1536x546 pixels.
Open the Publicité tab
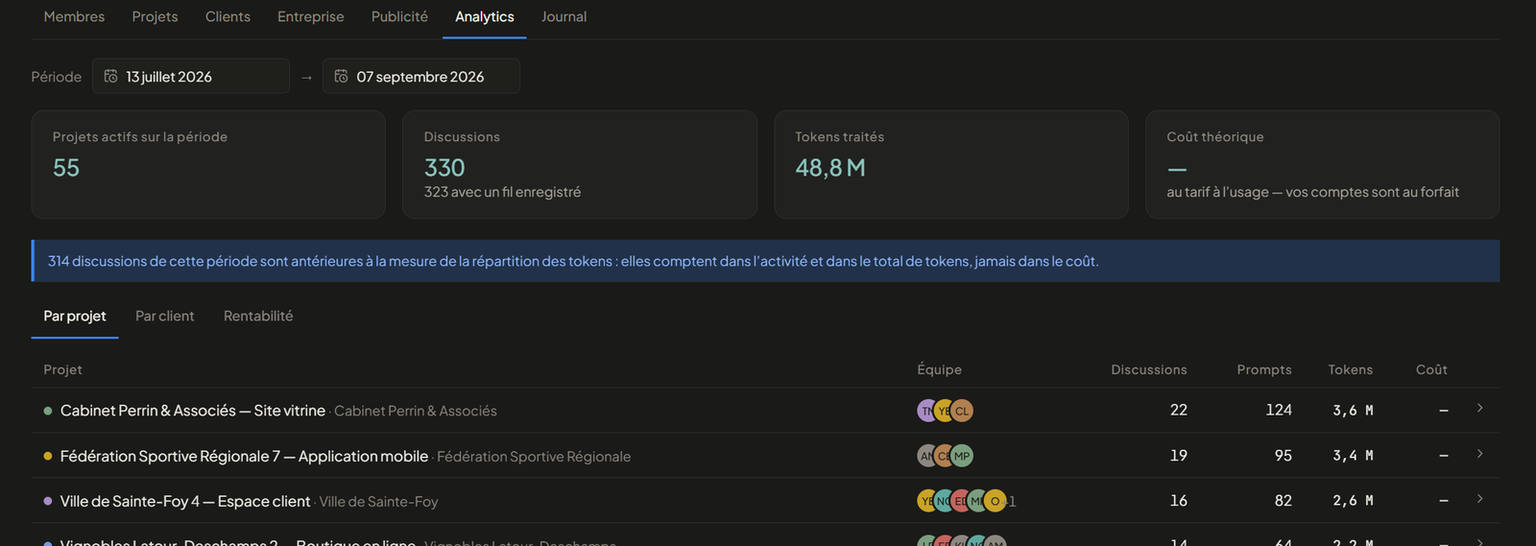pos(399,17)
